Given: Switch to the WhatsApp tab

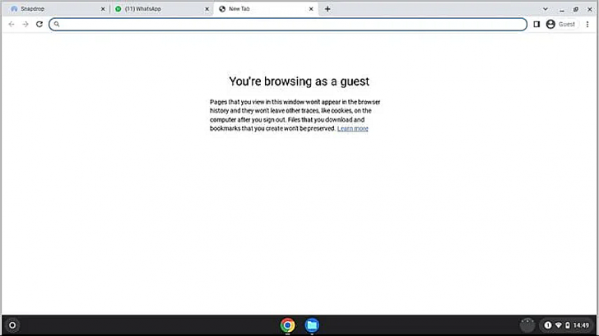Looking at the screenshot, I should tap(162, 9).
